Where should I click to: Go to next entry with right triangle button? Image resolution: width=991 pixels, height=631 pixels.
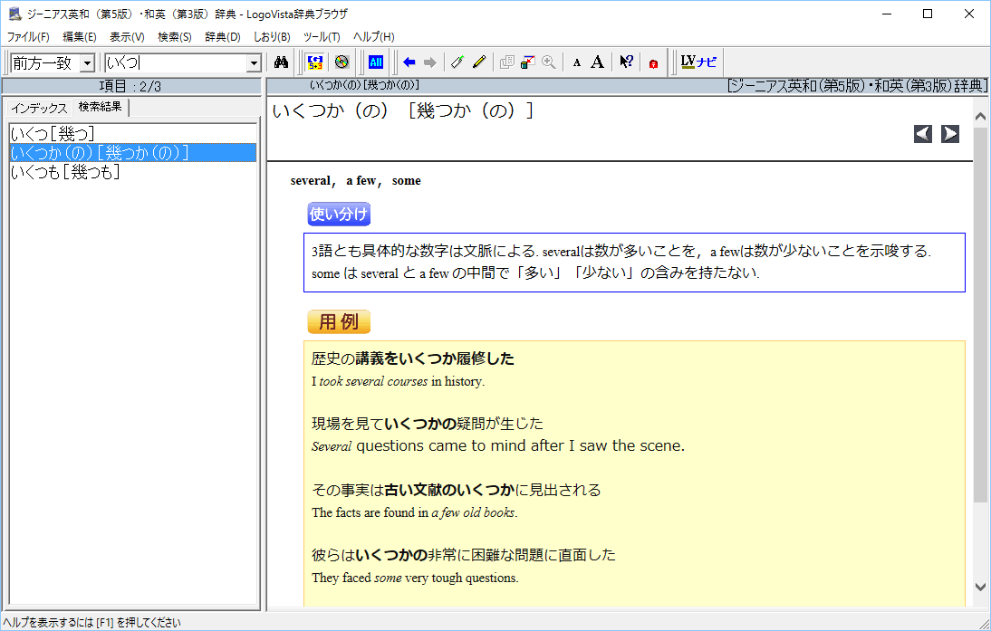(x=950, y=134)
